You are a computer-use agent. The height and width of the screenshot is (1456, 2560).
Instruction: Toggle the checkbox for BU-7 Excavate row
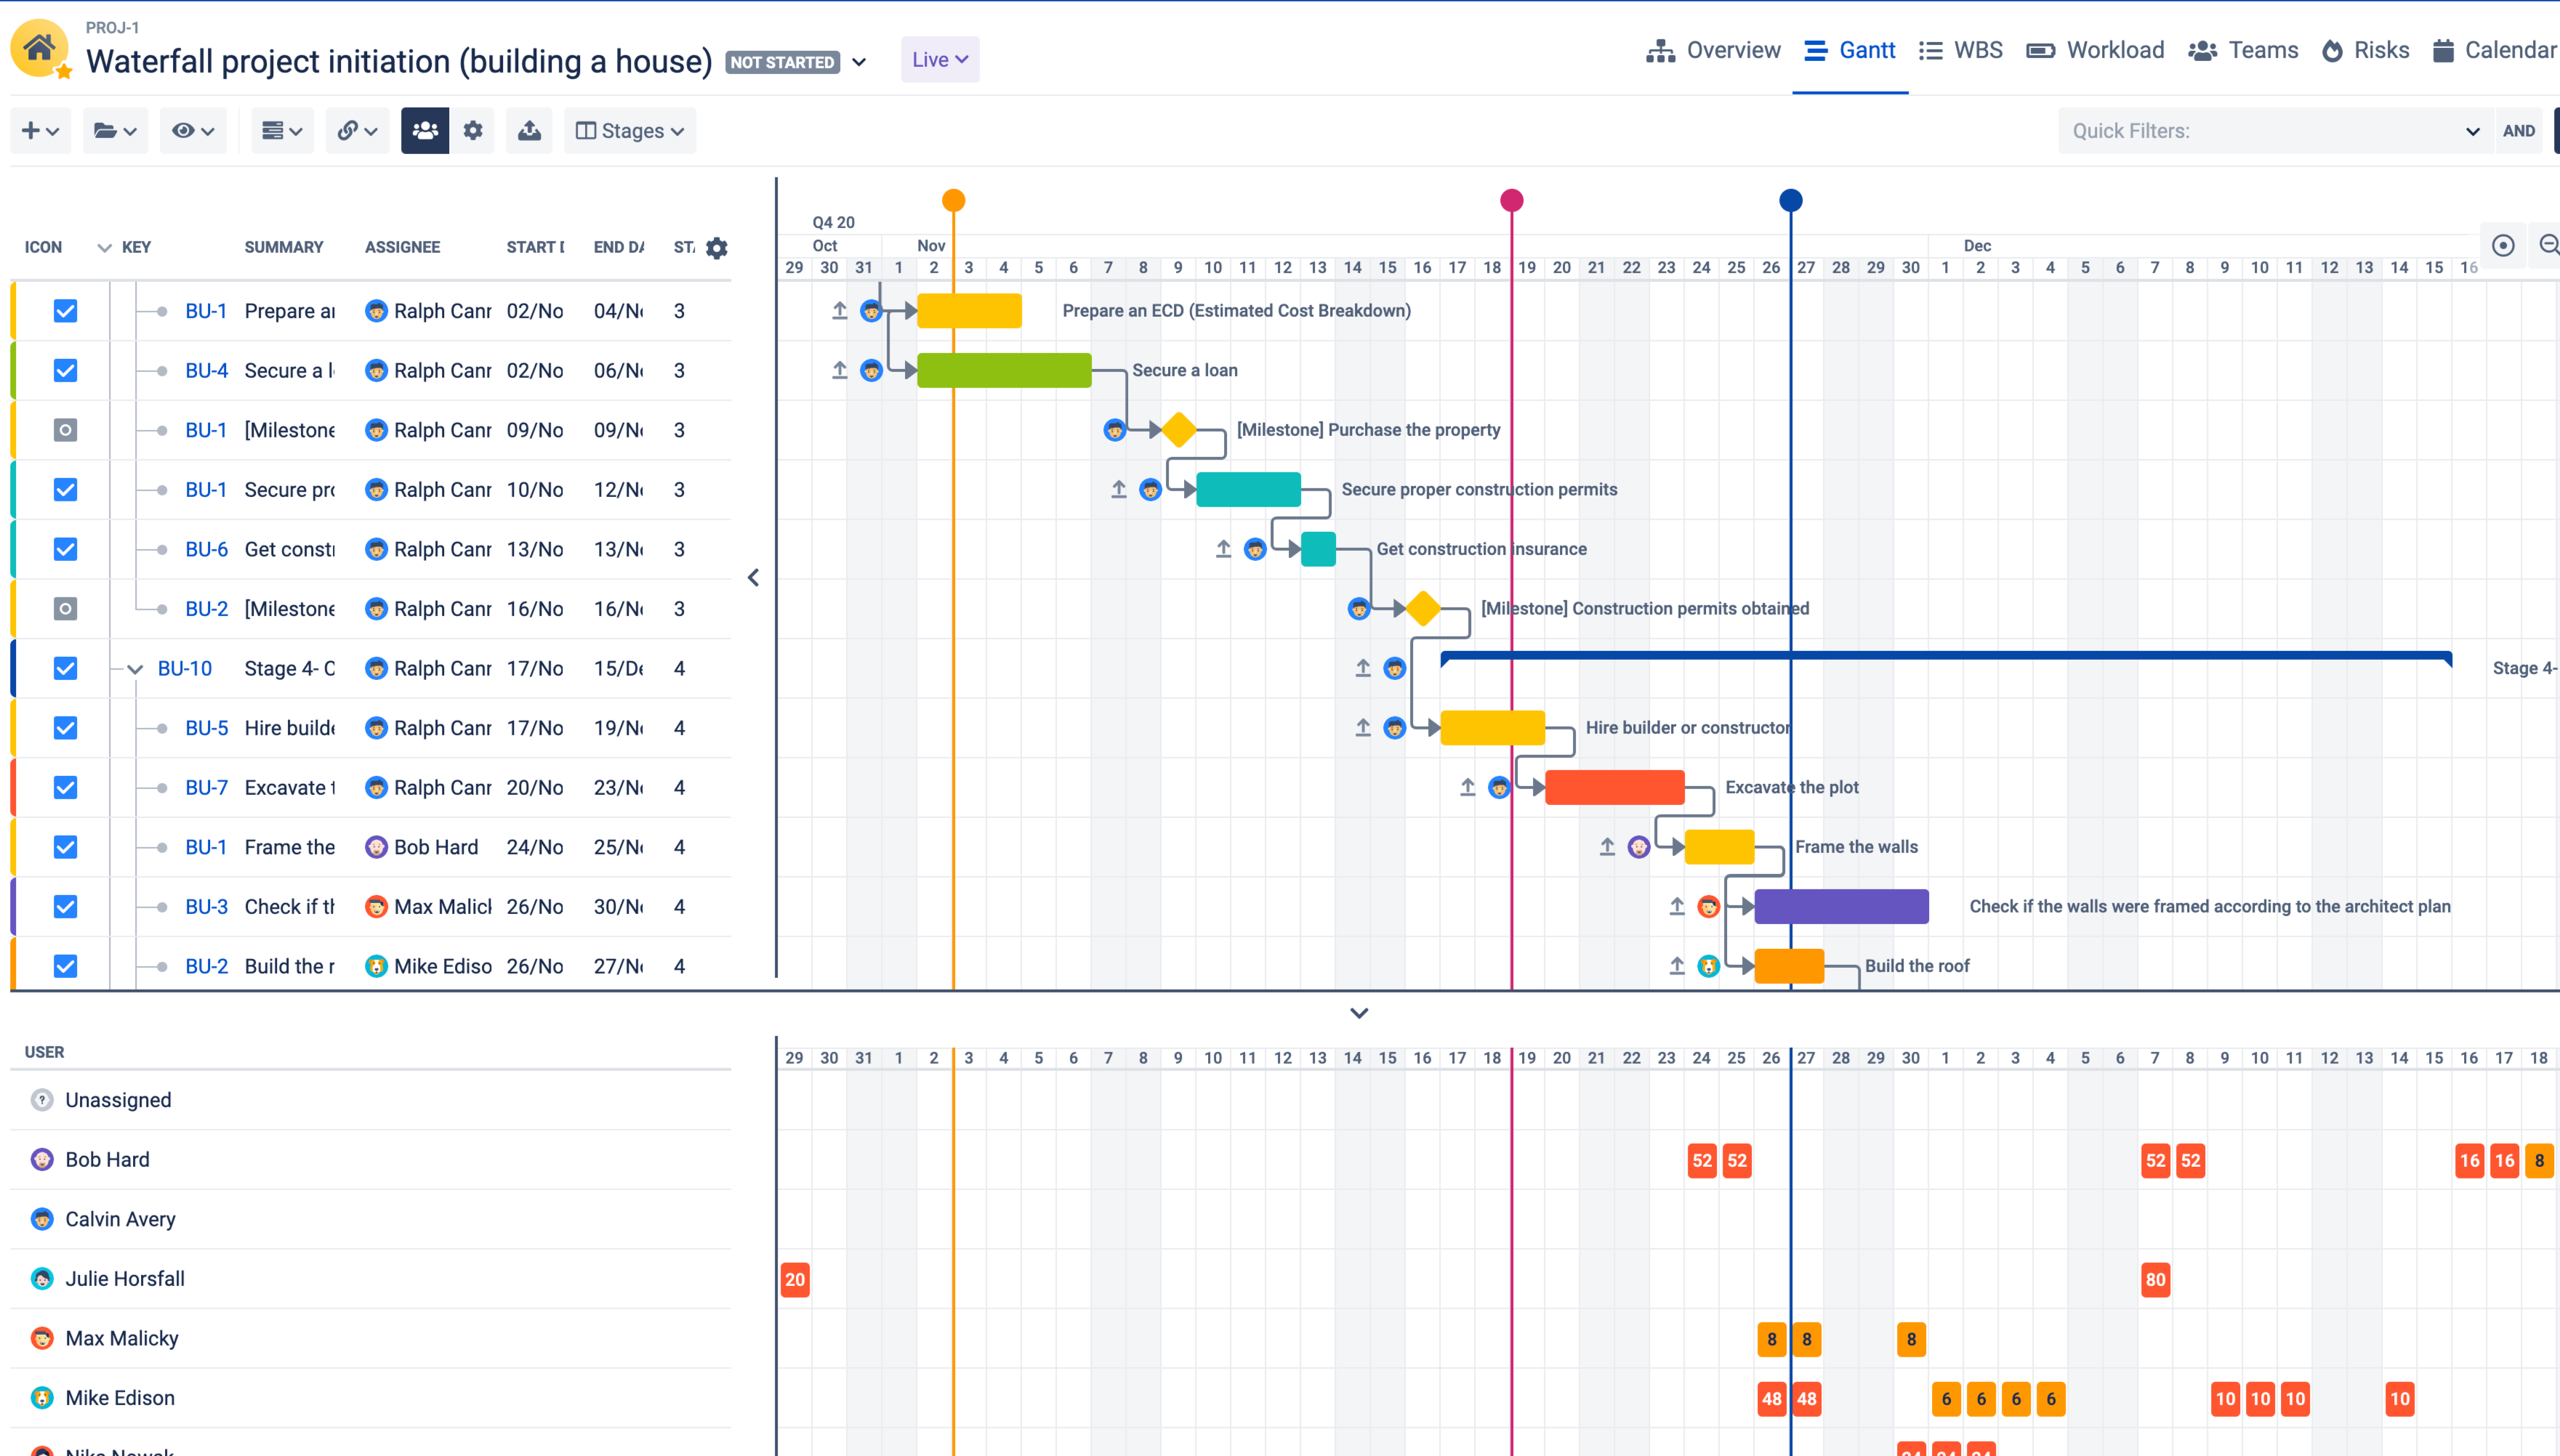tap(65, 788)
